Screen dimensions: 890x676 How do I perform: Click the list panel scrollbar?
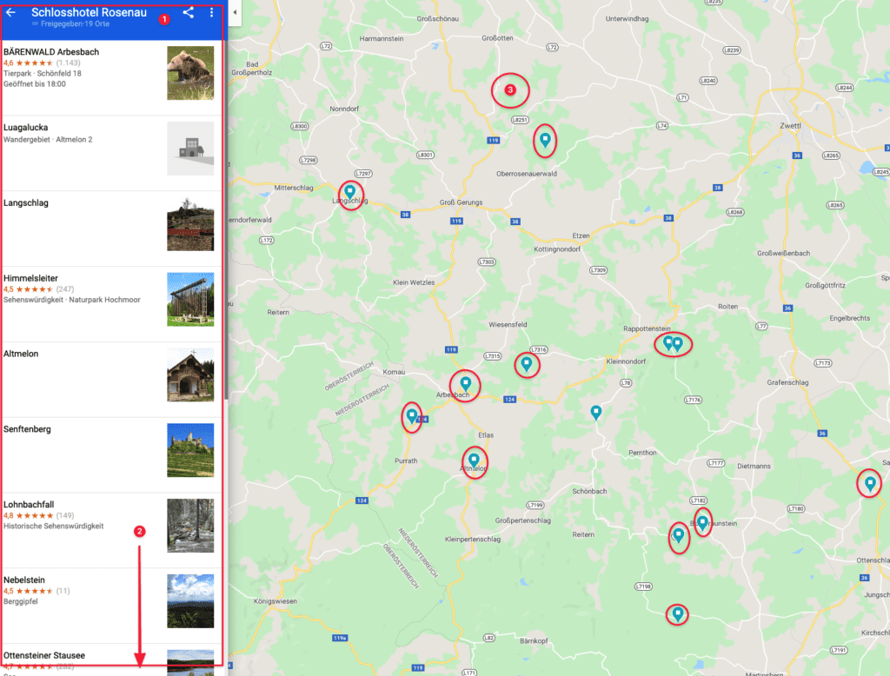click(x=226, y=218)
